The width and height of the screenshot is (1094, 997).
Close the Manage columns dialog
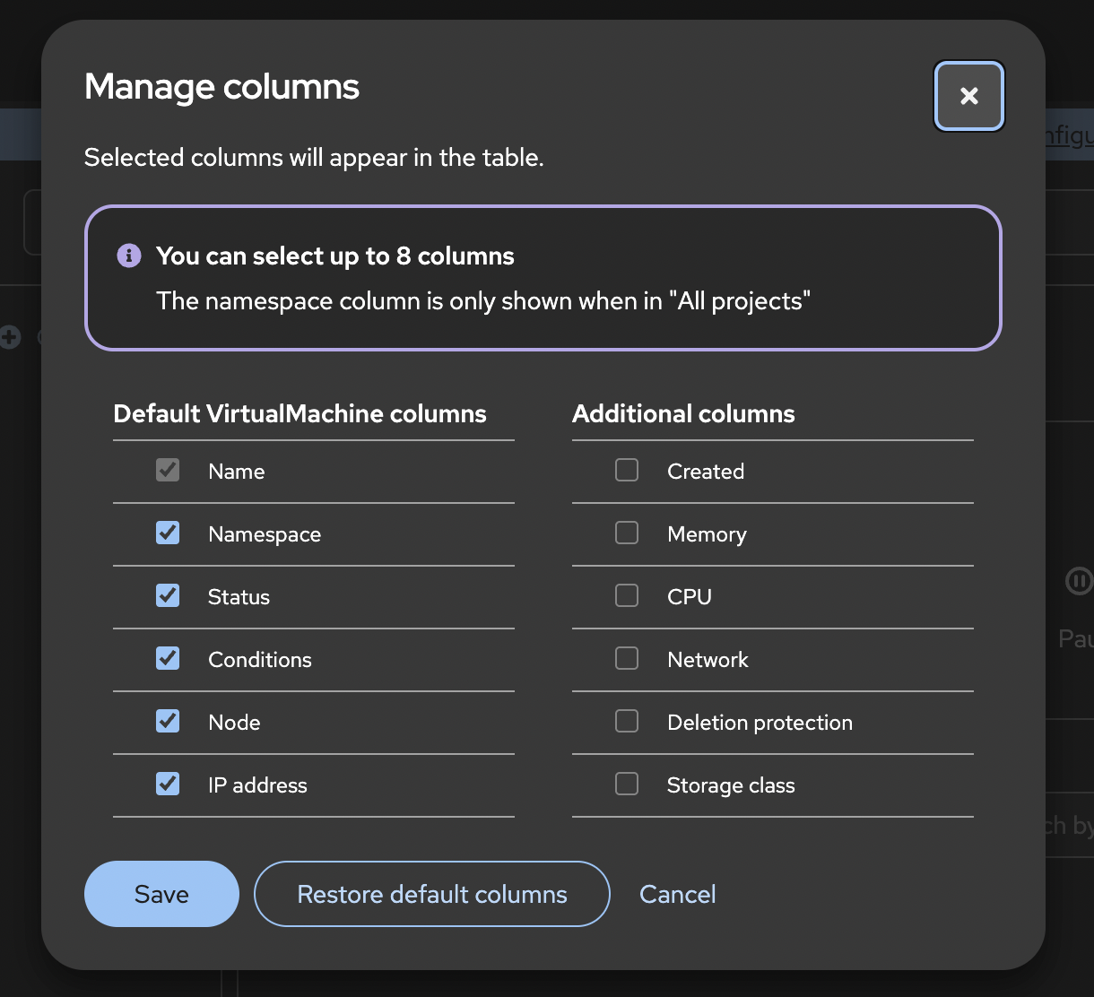tap(968, 96)
